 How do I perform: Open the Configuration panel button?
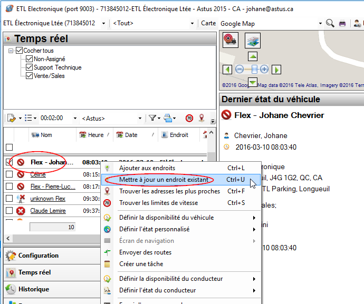click(x=39, y=256)
